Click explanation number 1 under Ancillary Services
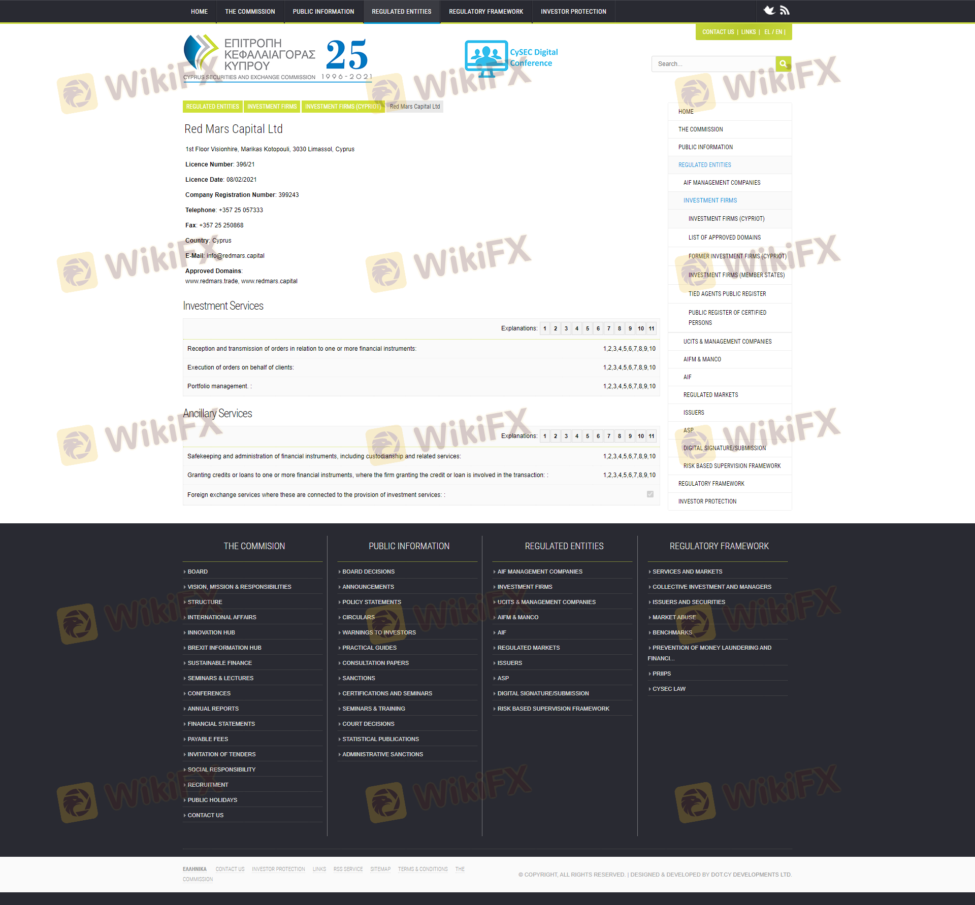This screenshot has width=975, height=905. click(545, 436)
